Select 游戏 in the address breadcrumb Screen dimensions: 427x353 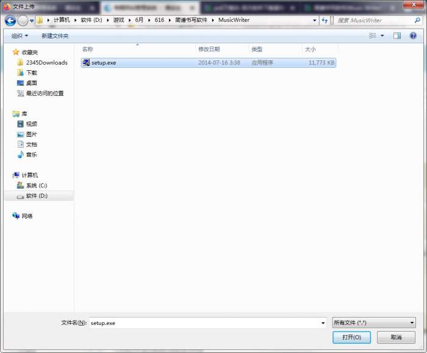point(119,20)
